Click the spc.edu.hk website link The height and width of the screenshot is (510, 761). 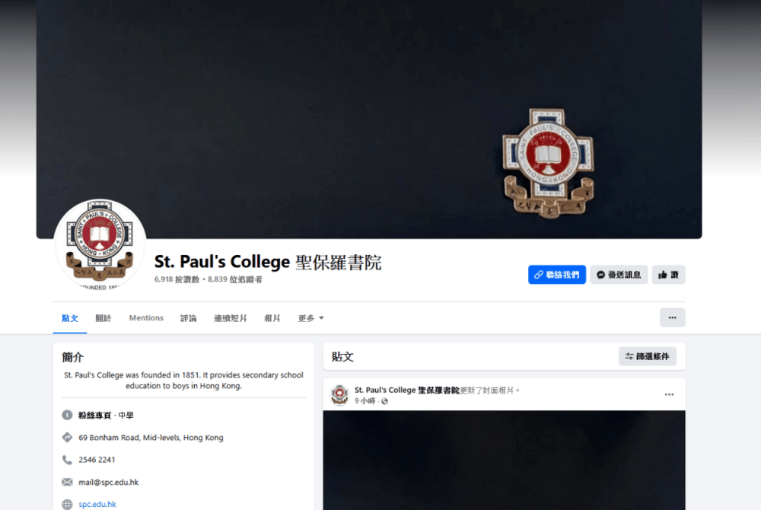tap(97, 504)
